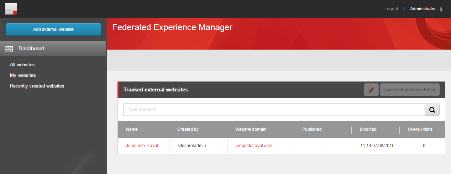The height and width of the screenshot is (174, 451).
Task: Select All websites in sidebar
Action: click(x=22, y=64)
